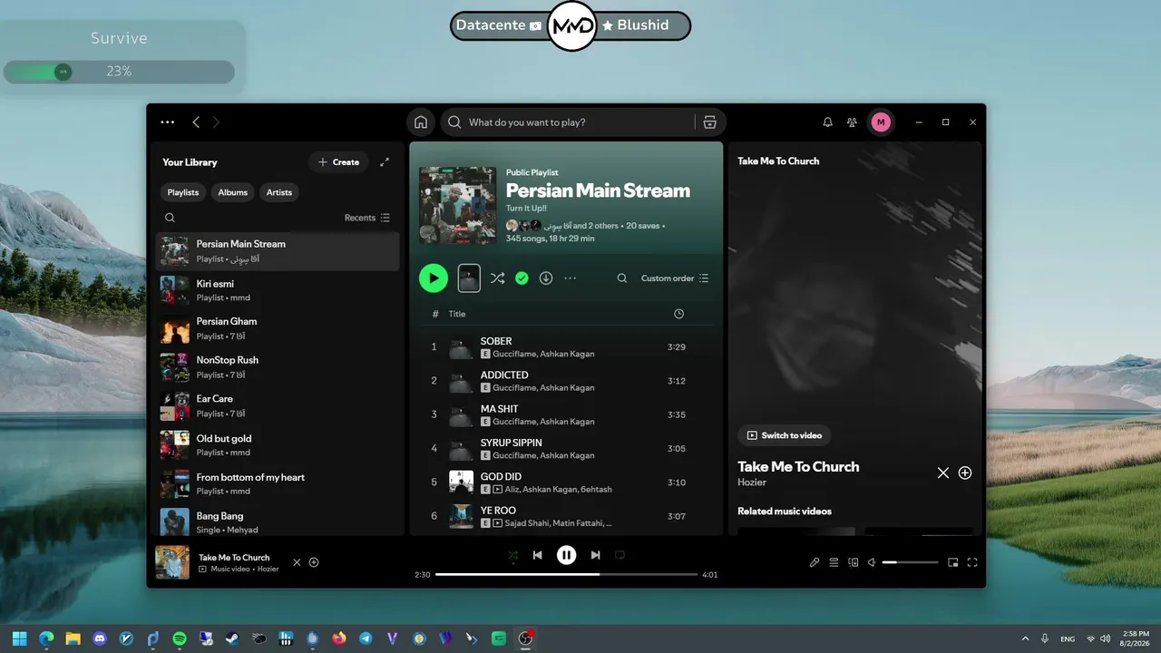Play the Persian Main Stream playlist

click(434, 278)
